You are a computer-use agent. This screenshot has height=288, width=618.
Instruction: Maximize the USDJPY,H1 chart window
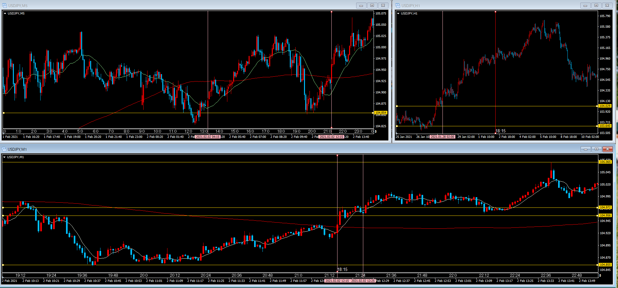(x=596, y=5)
